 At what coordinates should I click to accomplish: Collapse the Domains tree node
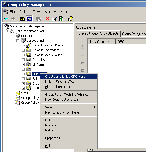point(12,36)
